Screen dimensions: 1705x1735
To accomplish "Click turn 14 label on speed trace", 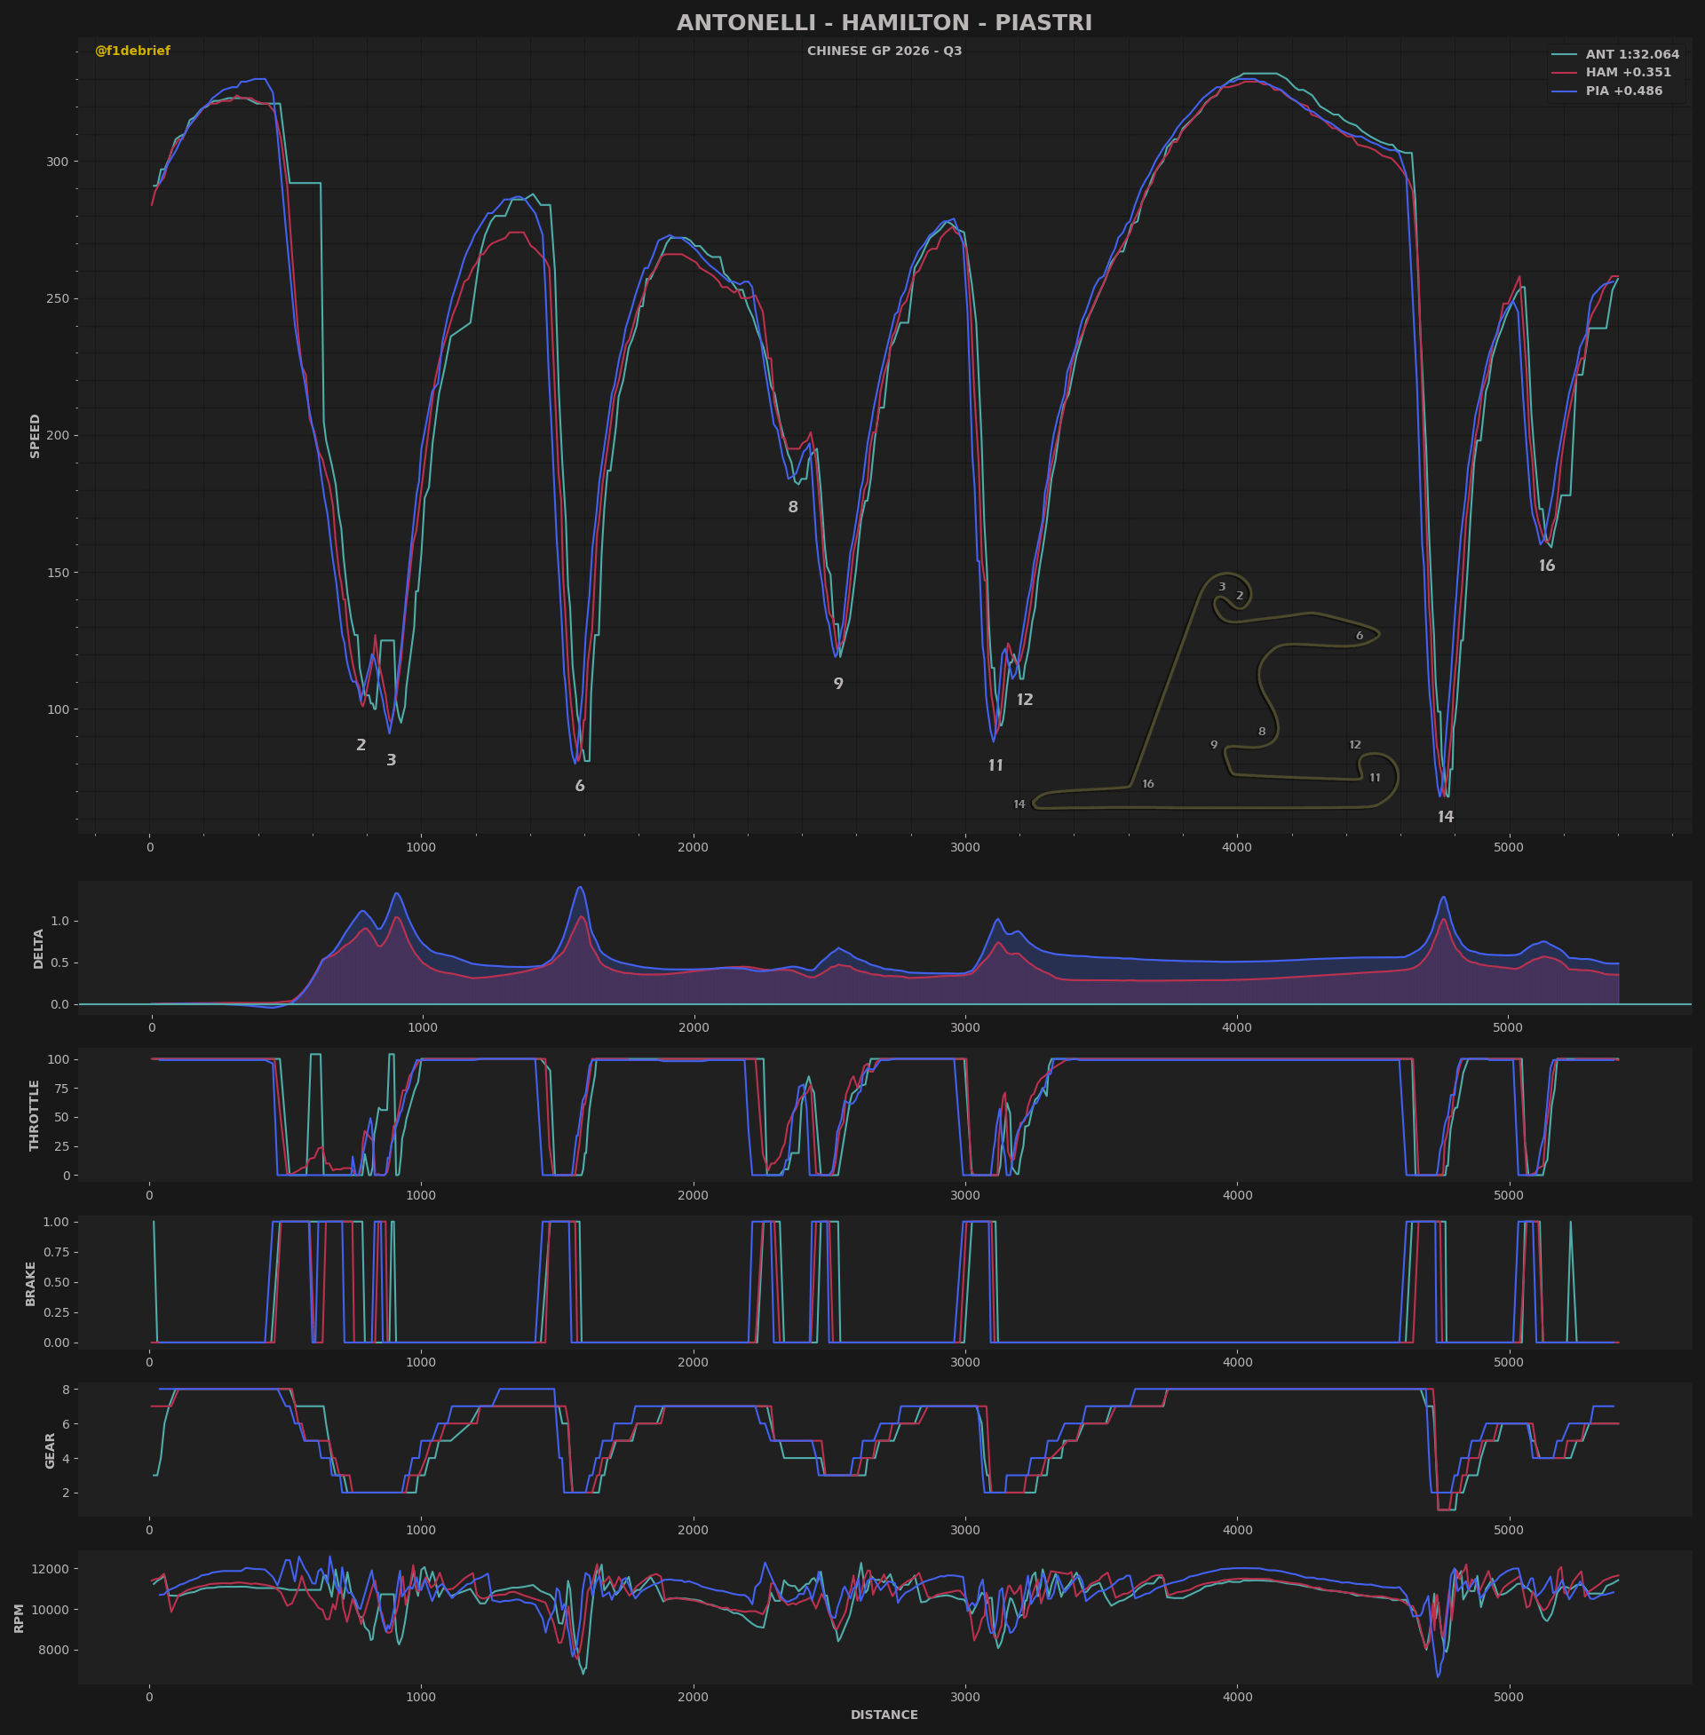I will pos(1446,817).
